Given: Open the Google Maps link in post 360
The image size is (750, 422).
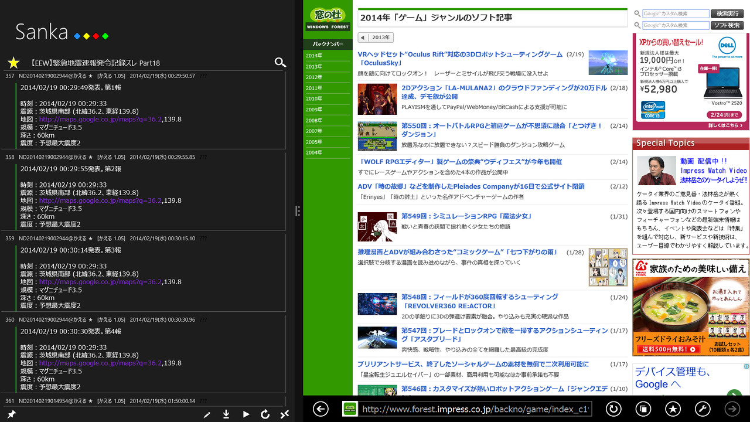Looking at the screenshot, I should pyautogui.click(x=100, y=363).
